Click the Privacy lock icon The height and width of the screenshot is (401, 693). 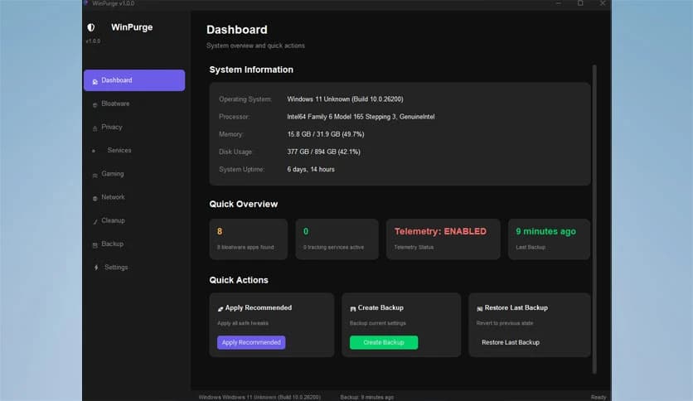point(94,128)
